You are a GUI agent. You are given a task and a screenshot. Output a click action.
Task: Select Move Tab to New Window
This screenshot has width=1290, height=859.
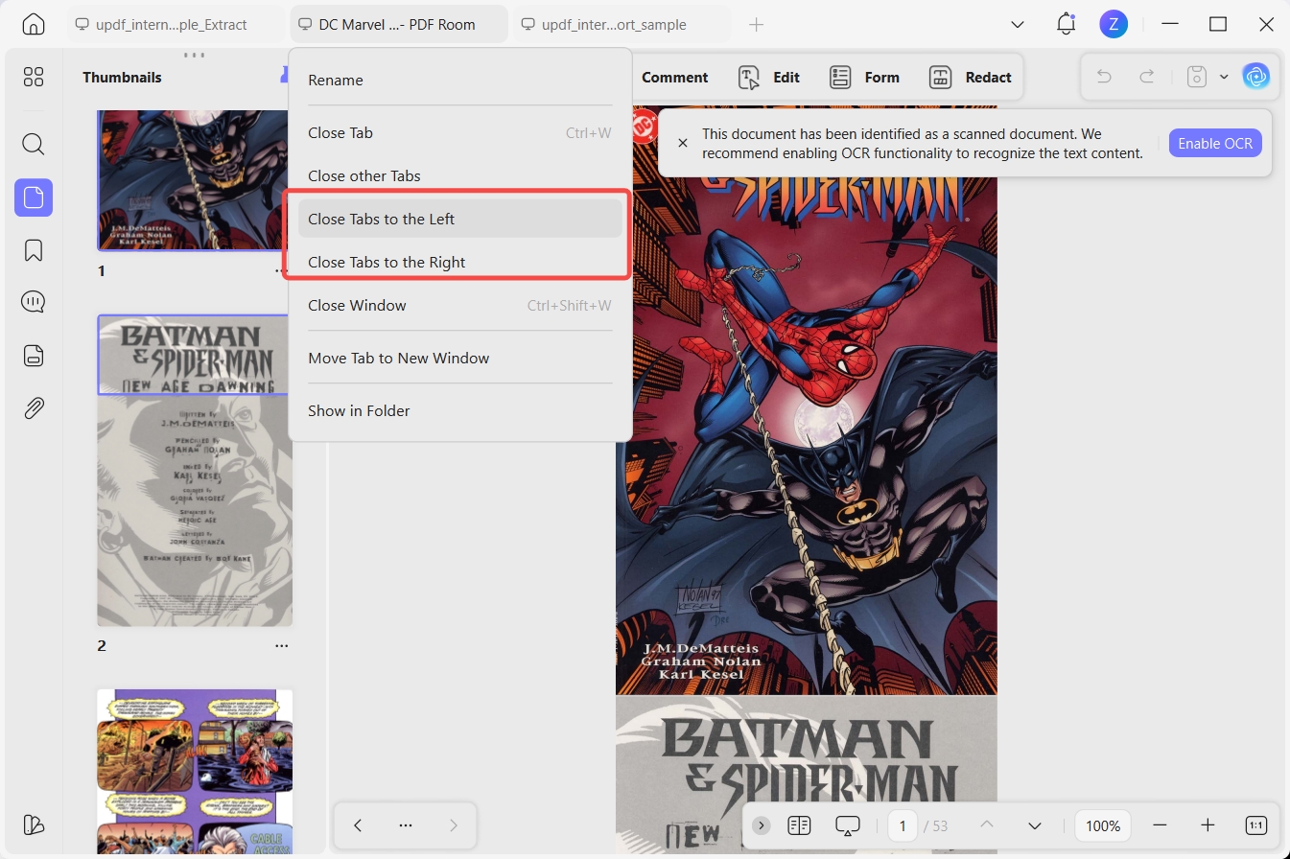(460, 358)
